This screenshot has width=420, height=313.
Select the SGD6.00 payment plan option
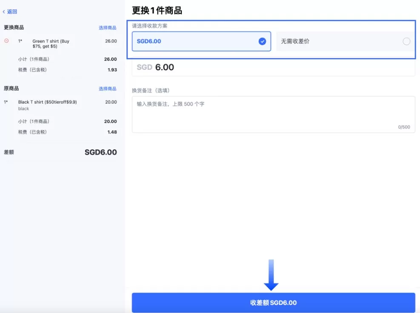(201, 41)
